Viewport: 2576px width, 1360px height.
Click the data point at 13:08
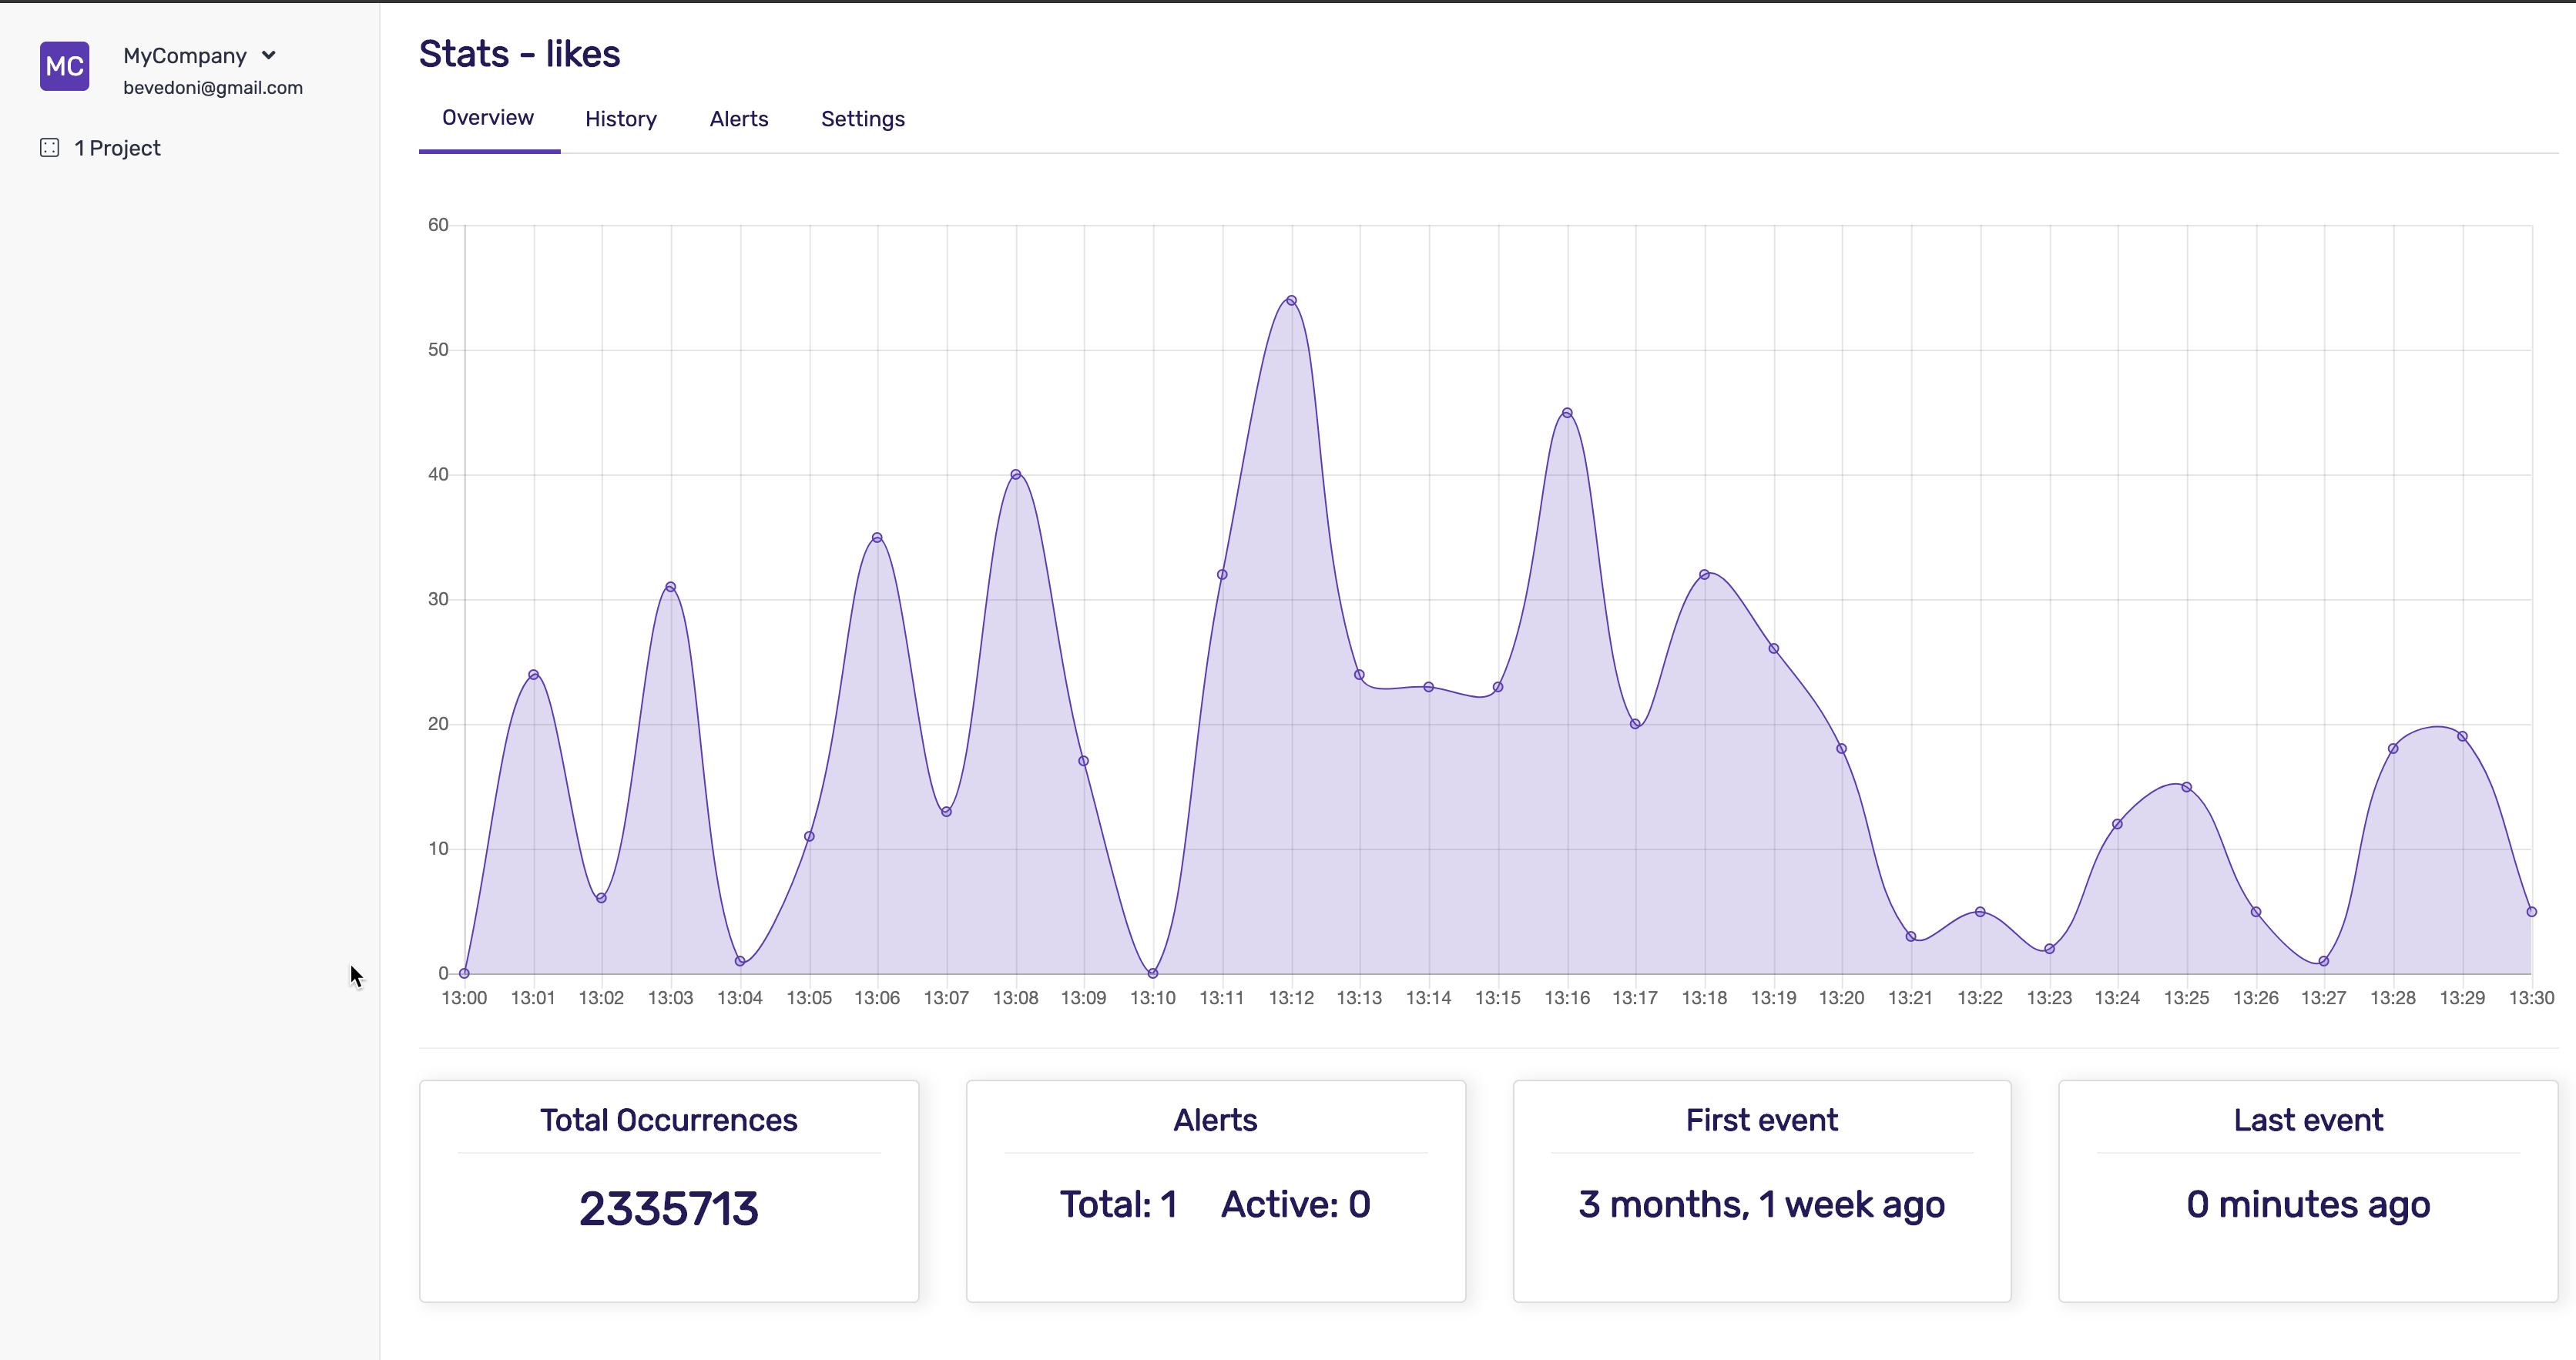(1015, 474)
